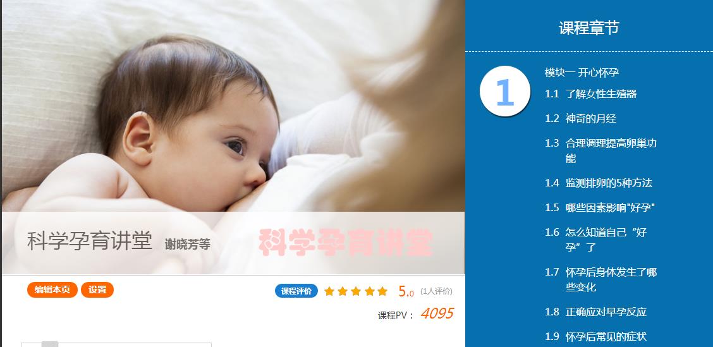
Task: Open chapter 1.8 正确应对早孕反应
Action: click(x=595, y=312)
